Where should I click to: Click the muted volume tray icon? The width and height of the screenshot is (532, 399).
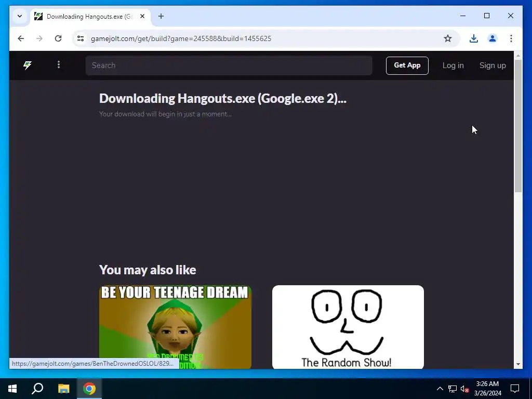coord(465,389)
